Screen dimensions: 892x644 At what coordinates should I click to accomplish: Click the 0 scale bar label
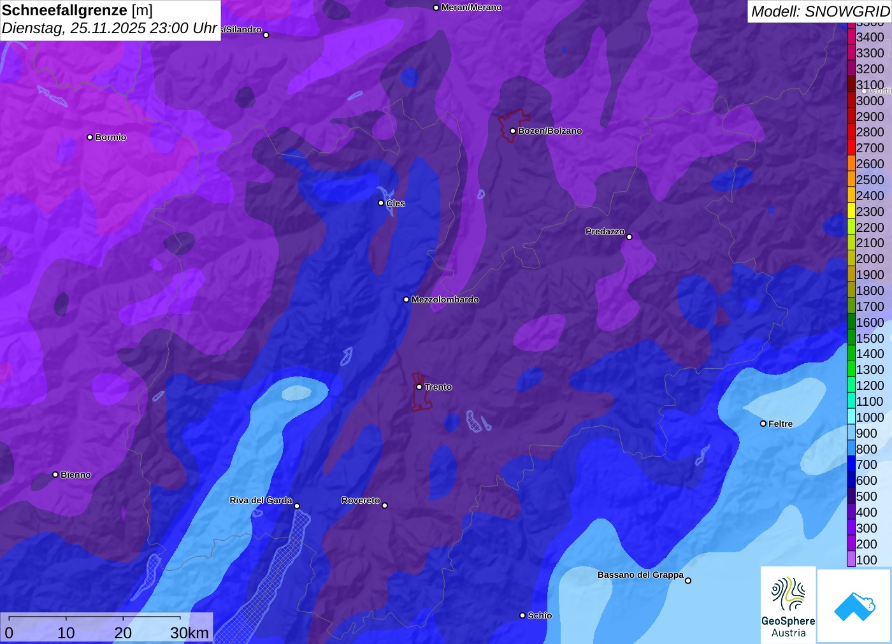[x=9, y=633]
